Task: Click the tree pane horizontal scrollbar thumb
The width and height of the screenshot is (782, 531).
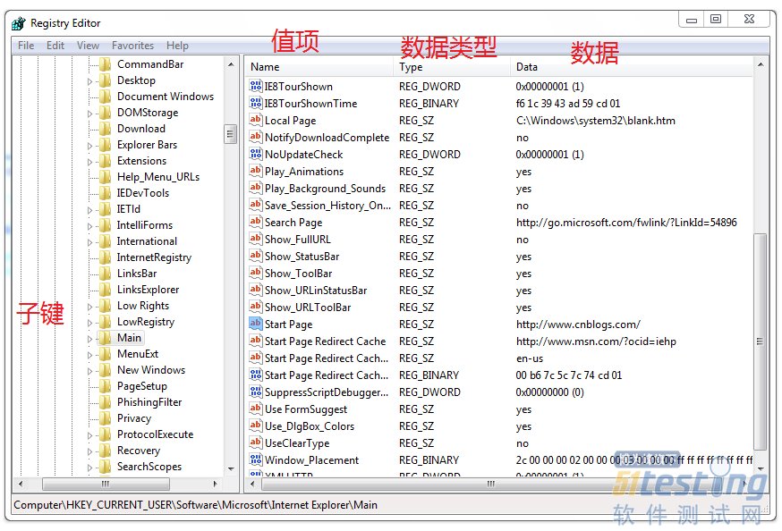Action: point(106,484)
